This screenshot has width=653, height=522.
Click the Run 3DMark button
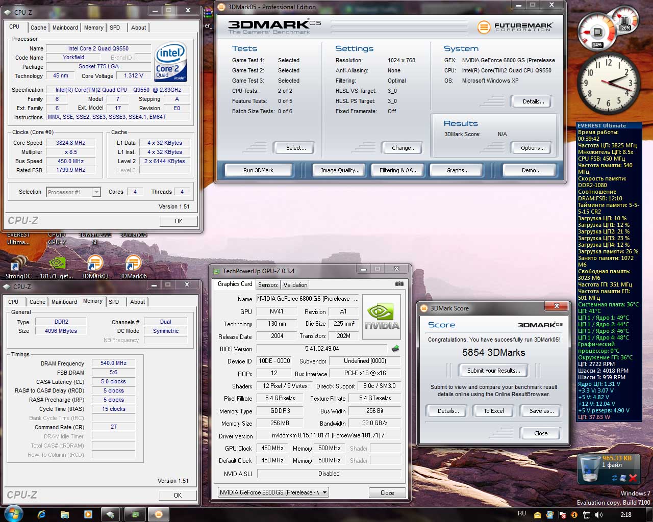(258, 170)
